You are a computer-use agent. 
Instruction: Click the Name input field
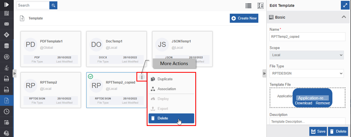pyautogui.click(x=307, y=37)
